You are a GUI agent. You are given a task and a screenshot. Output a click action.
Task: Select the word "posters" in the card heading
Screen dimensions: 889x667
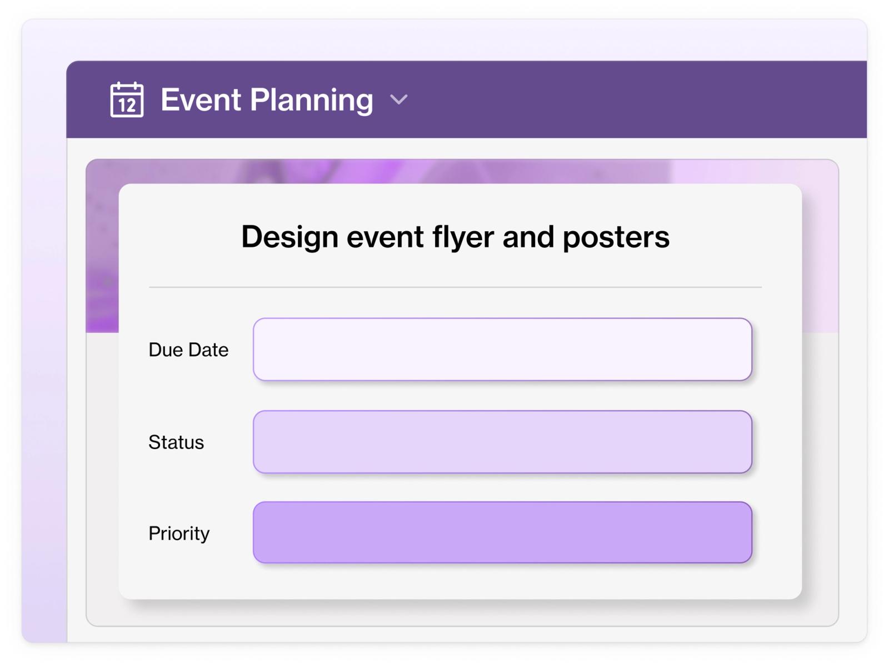(616, 238)
